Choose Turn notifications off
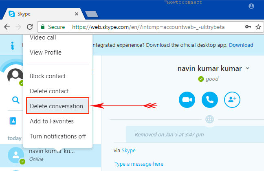The width and height of the screenshot is (264, 171). [x=58, y=136]
